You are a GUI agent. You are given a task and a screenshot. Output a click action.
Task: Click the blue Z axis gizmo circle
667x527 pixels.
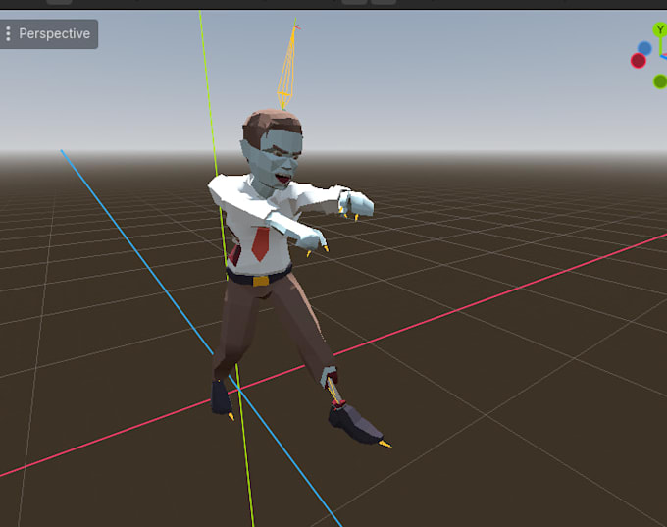644,48
